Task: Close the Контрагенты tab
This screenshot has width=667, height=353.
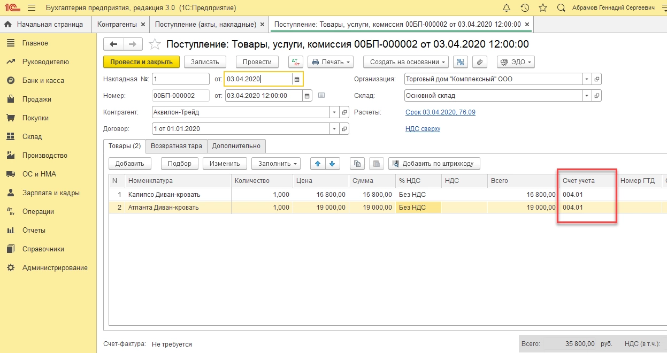Action: (x=143, y=25)
